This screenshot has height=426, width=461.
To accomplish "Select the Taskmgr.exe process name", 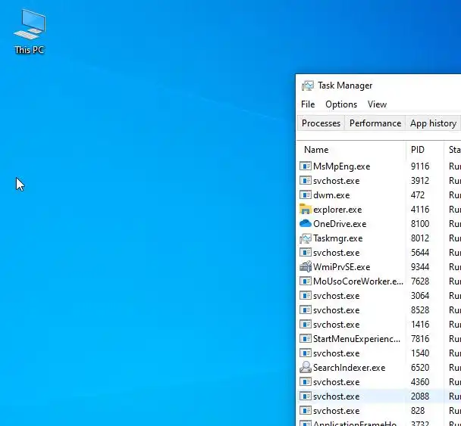I will (338, 238).
